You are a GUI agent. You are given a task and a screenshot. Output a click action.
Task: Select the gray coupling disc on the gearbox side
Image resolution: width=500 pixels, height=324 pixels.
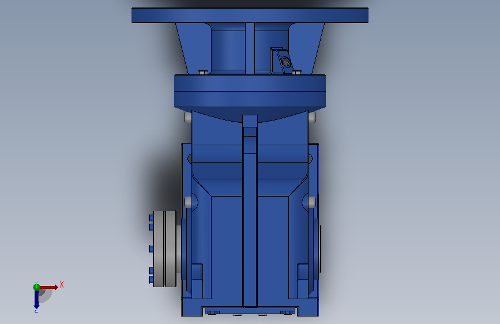164,248
